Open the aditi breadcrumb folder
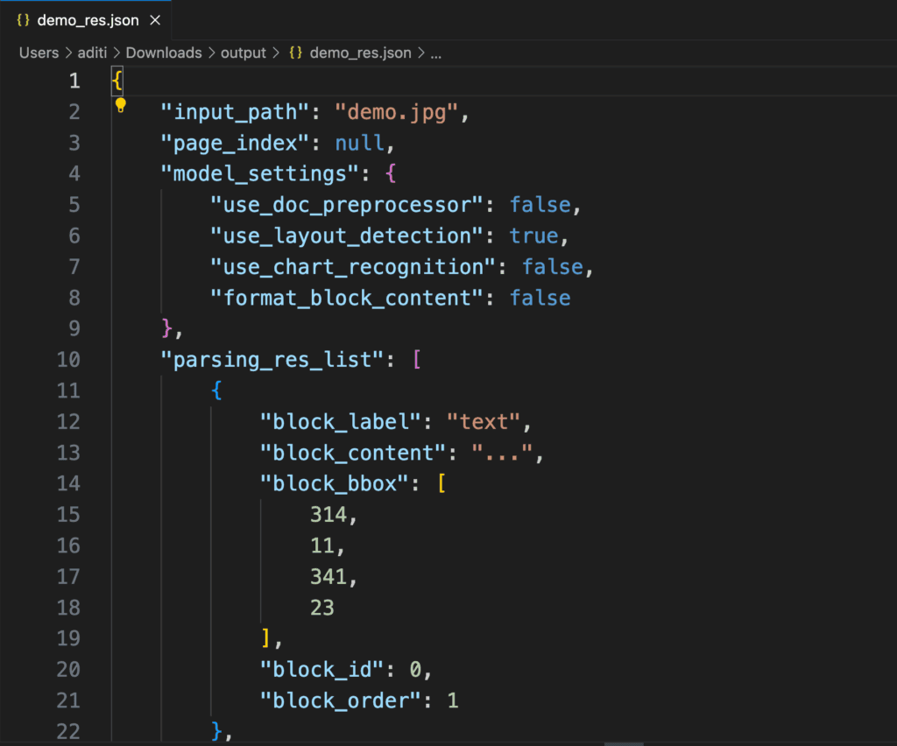 [92, 53]
